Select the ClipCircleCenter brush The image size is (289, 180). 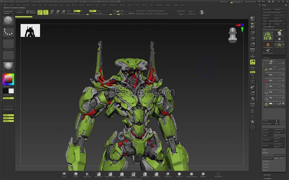tap(191, 174)
